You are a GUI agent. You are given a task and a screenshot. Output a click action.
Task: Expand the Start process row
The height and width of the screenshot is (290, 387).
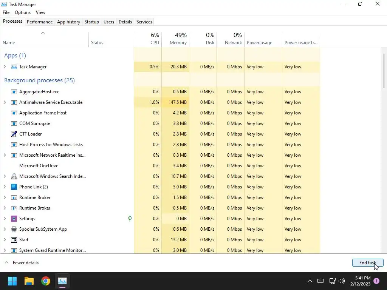click(5, 240)
